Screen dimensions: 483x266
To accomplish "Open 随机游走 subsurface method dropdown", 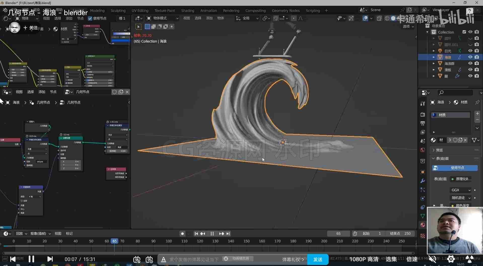I will 461,198.
